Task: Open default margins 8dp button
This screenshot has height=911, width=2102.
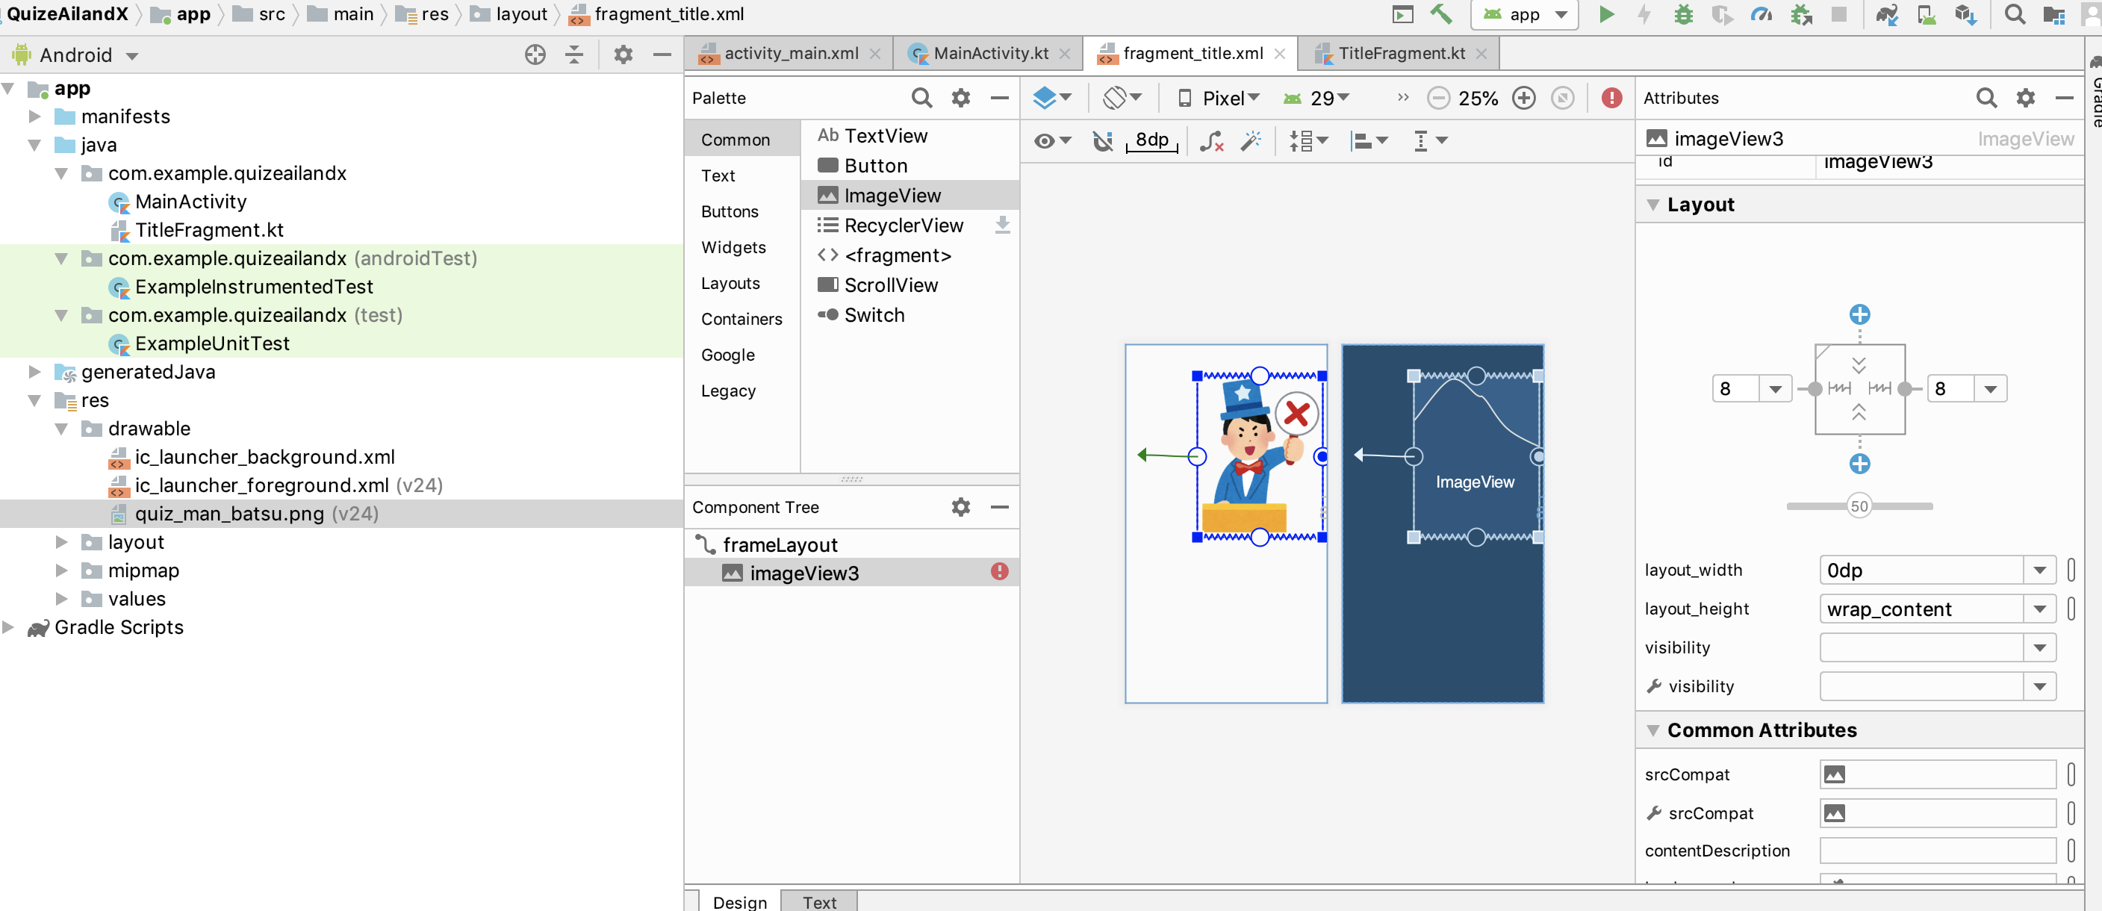Action: (1151, 141)
